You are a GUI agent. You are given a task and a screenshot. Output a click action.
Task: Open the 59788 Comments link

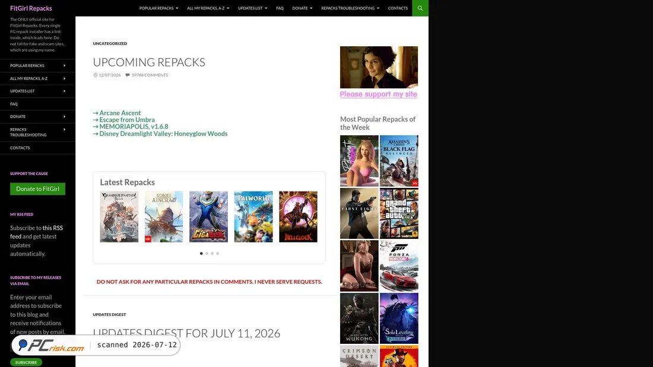(x=150, y=75)
